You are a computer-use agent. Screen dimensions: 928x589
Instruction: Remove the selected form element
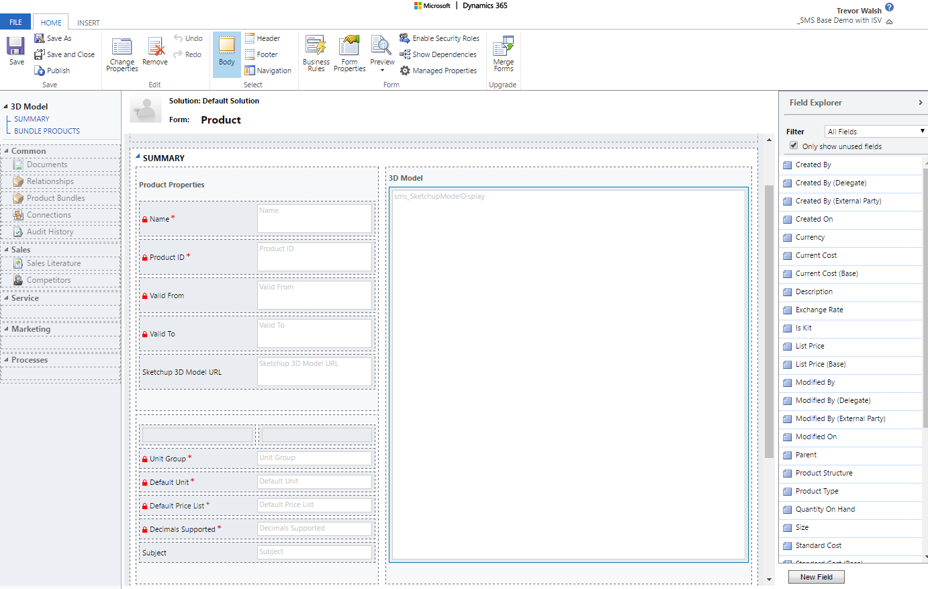(155, 52)
